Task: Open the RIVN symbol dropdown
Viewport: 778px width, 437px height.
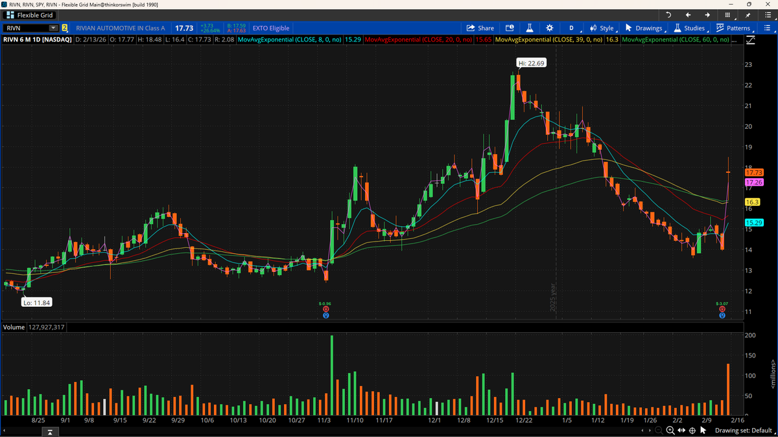Action: click(x=53, y=28)
